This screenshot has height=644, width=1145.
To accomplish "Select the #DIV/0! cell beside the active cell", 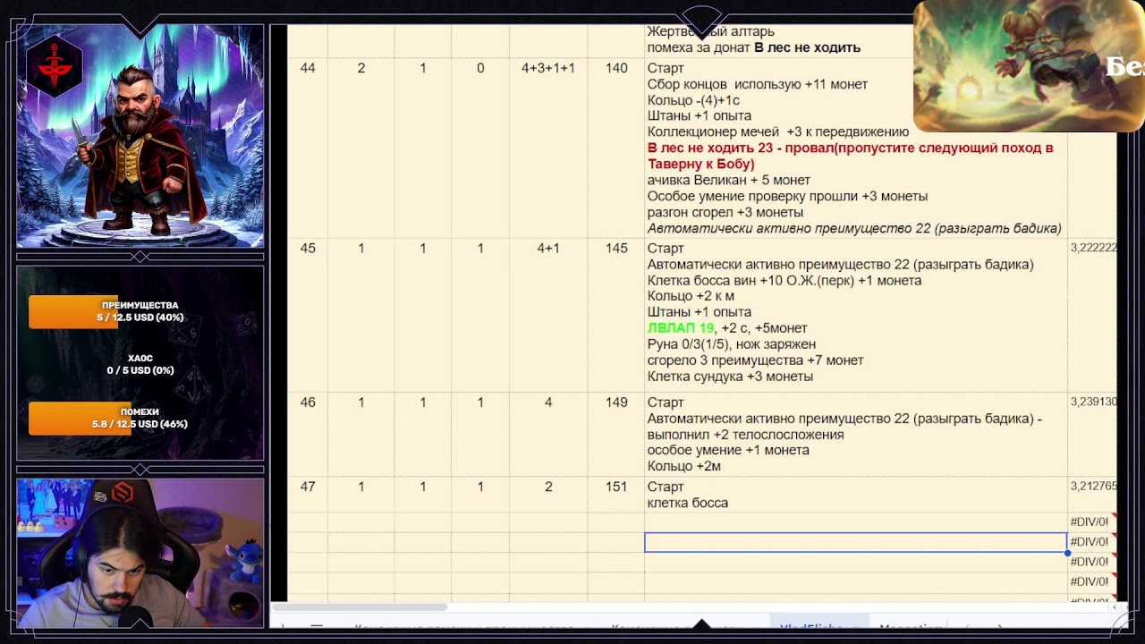I will pos(1092,542).
